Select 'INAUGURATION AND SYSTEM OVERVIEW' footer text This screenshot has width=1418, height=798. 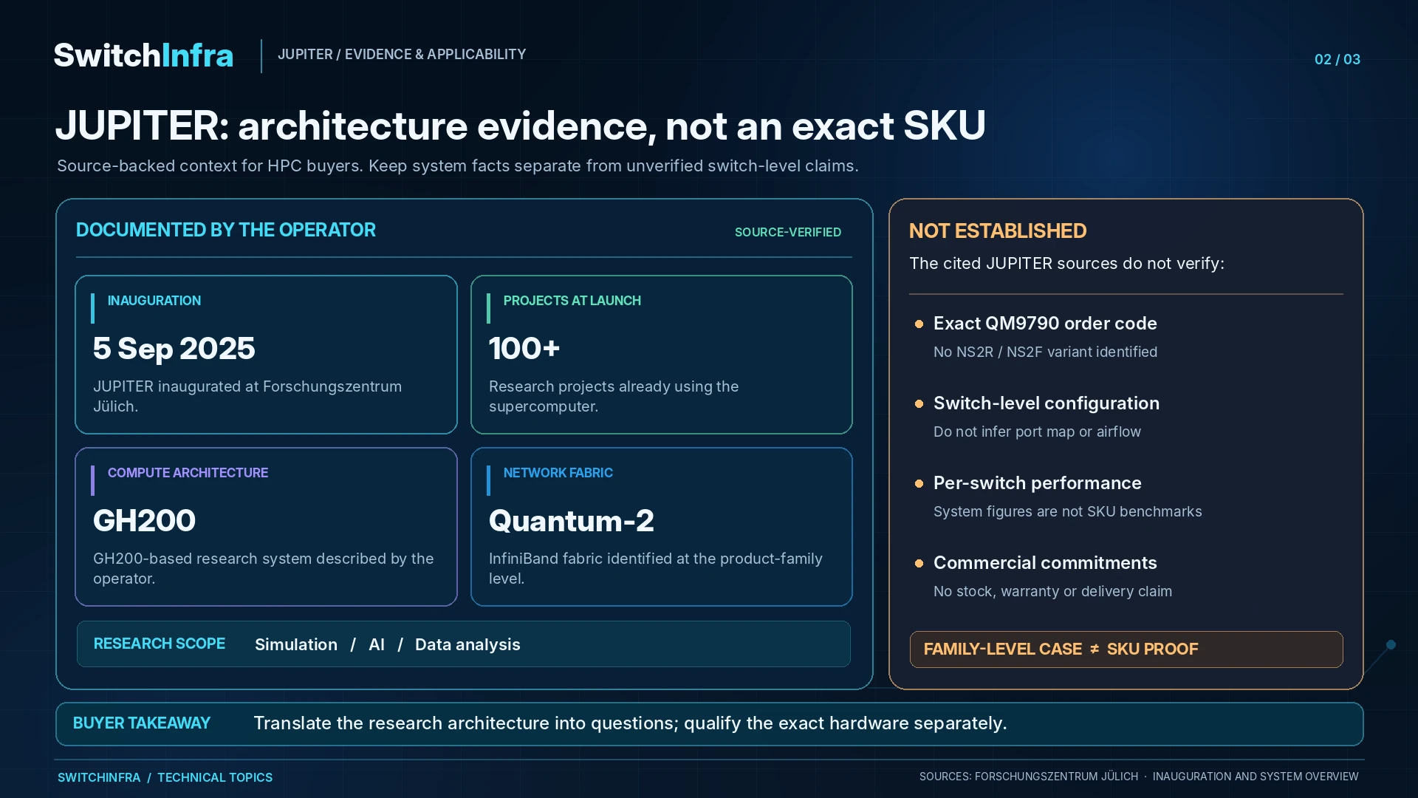(x=1256, y=777)
